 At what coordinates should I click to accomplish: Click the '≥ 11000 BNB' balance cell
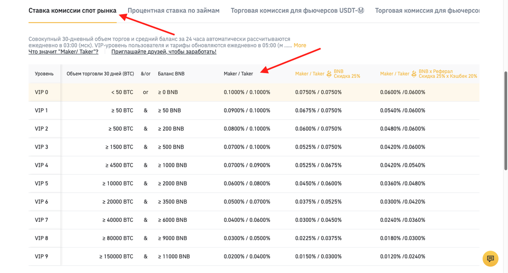tap(174, 256)
